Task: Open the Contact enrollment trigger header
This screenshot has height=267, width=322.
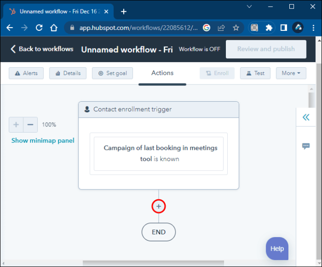Action: [x=159, y=110]
